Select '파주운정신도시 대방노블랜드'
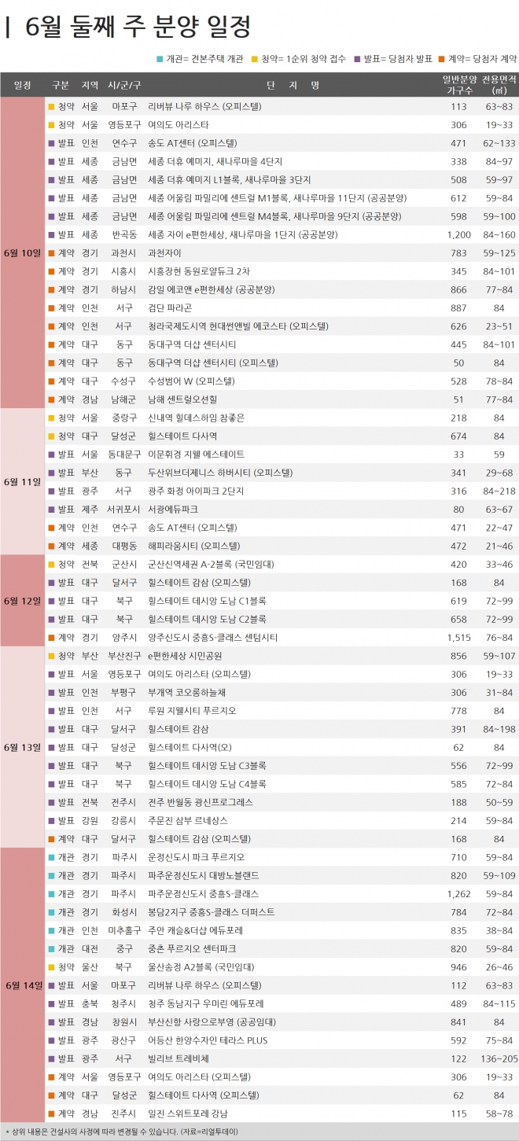519x1141 pixels. (203, 875)
